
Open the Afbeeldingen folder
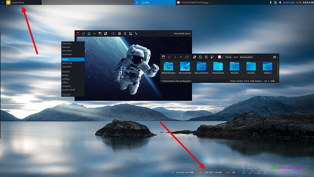point(168,68)
